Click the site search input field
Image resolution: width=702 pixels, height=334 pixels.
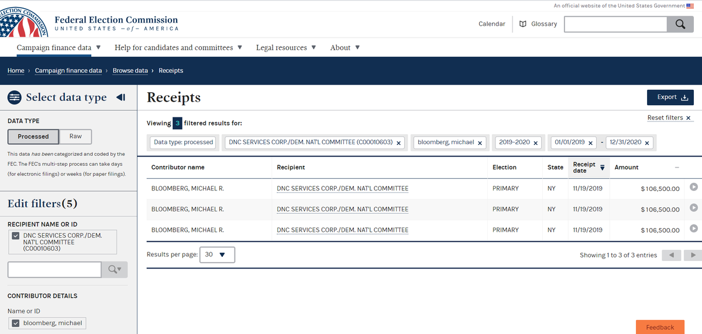[615, 24]
